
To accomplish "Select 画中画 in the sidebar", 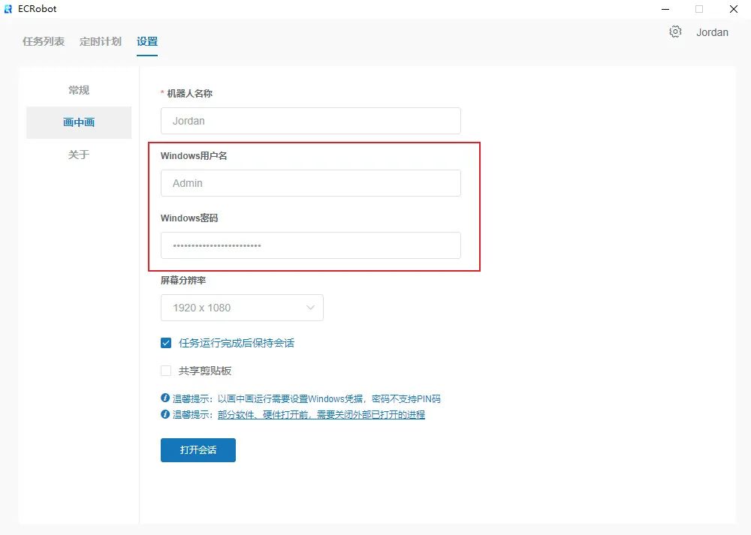I will pos(79,122).
